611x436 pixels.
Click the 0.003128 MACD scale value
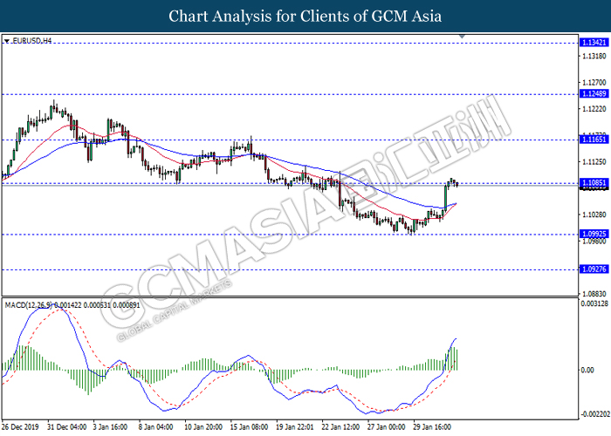pyautogui.click(x=594, y=303)
